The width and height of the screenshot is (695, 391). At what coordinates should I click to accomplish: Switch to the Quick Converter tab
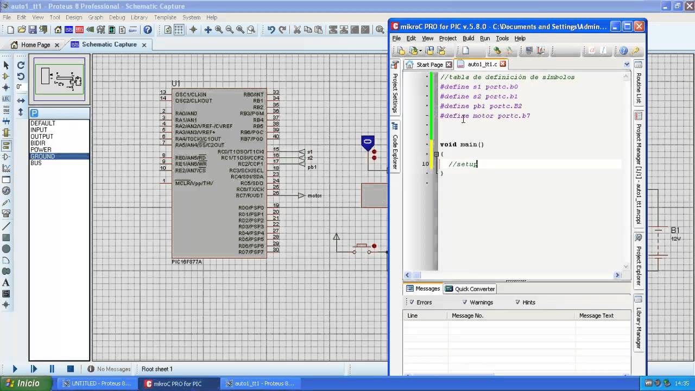(470, 289)
